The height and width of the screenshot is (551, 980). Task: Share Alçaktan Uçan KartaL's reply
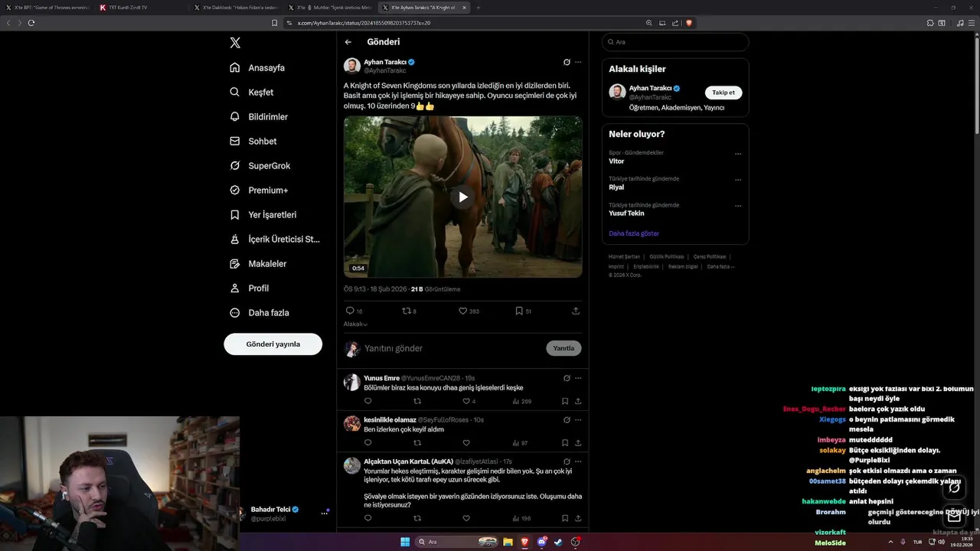click(578, 518)
